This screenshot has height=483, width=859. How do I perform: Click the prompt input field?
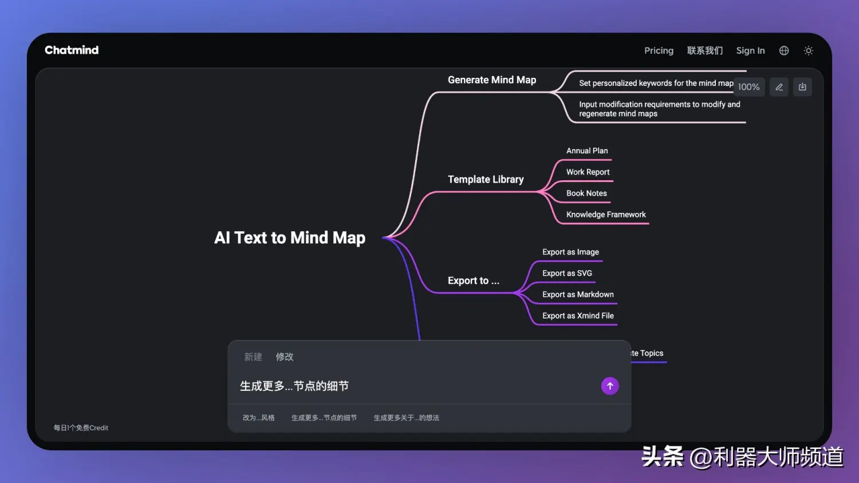[x=415, y=386]
